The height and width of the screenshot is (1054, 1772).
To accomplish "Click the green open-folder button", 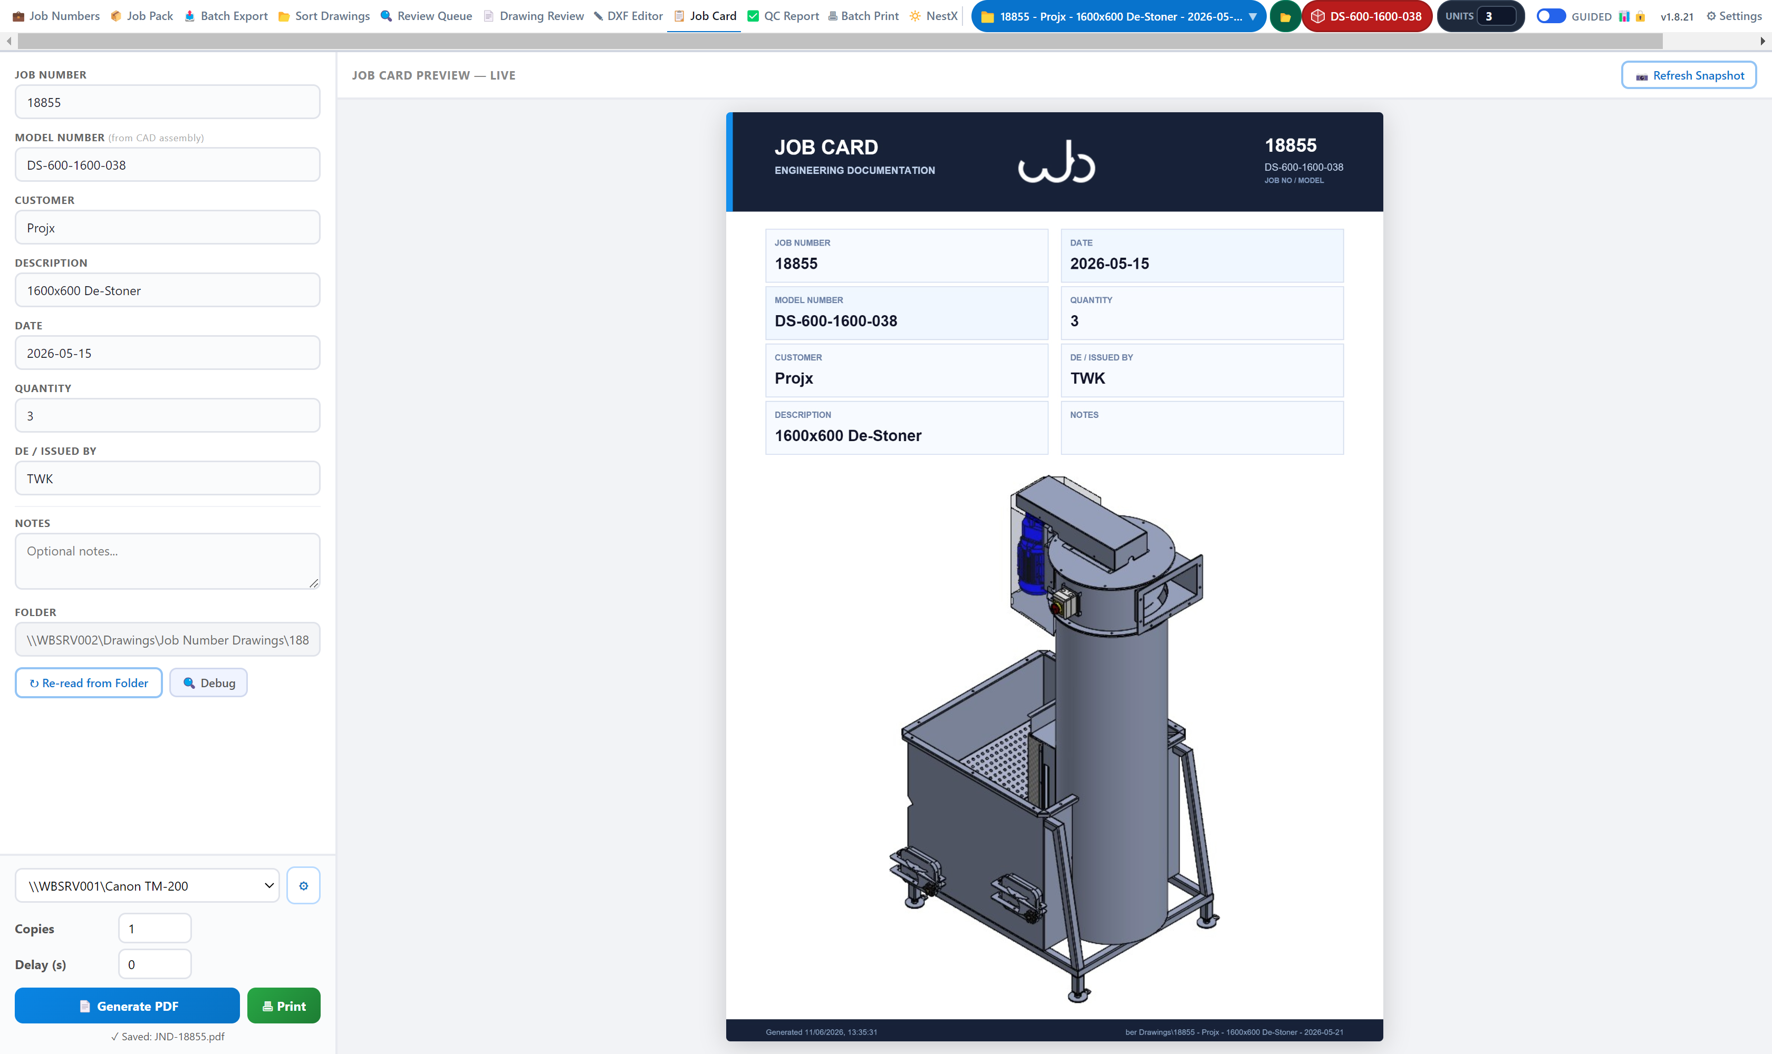I will pyautogui.click(x=1285, y=16).
